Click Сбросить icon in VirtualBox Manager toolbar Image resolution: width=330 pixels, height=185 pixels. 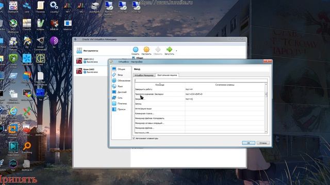tap(158, 51)
